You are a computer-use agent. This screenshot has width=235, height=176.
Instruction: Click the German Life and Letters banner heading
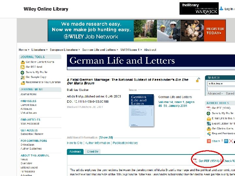pyautogui.click(x=122, y=61)
